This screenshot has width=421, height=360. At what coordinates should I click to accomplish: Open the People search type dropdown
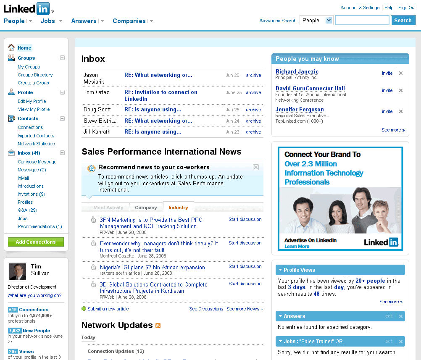pos(329,20)
